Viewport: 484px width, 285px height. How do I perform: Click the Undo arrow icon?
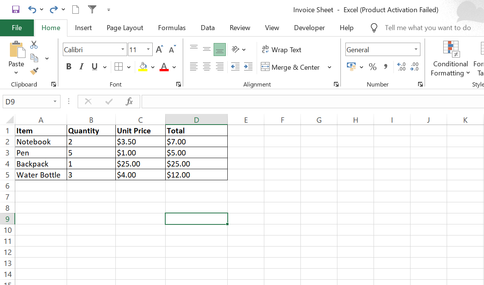pos(32,10)
